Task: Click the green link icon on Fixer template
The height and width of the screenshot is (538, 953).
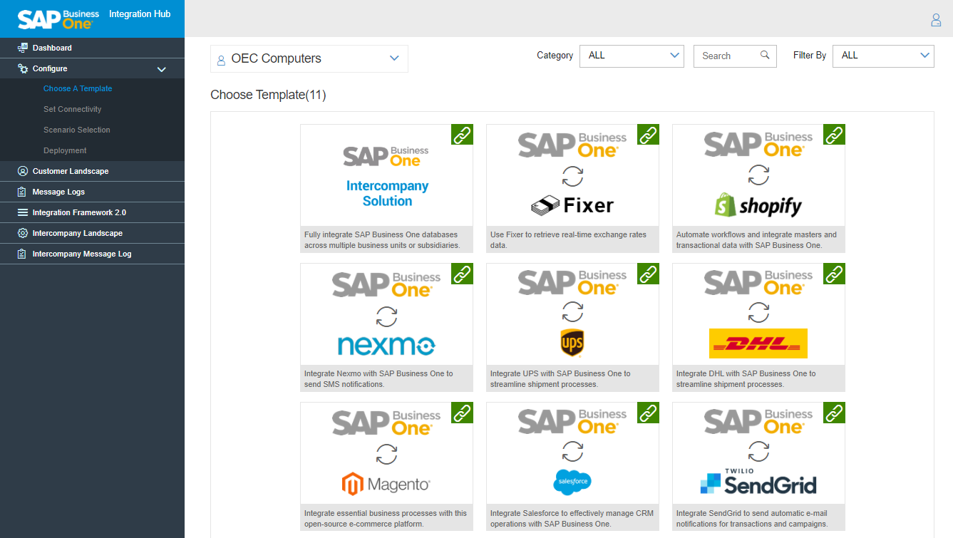Action: pyautogui.click(x=648, y=135)
